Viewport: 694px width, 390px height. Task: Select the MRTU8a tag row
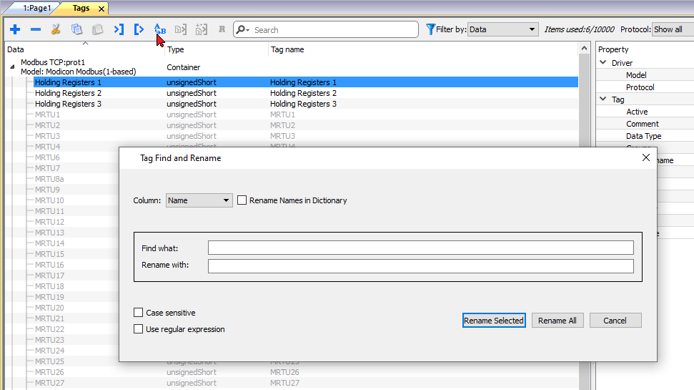coord(49,179)
